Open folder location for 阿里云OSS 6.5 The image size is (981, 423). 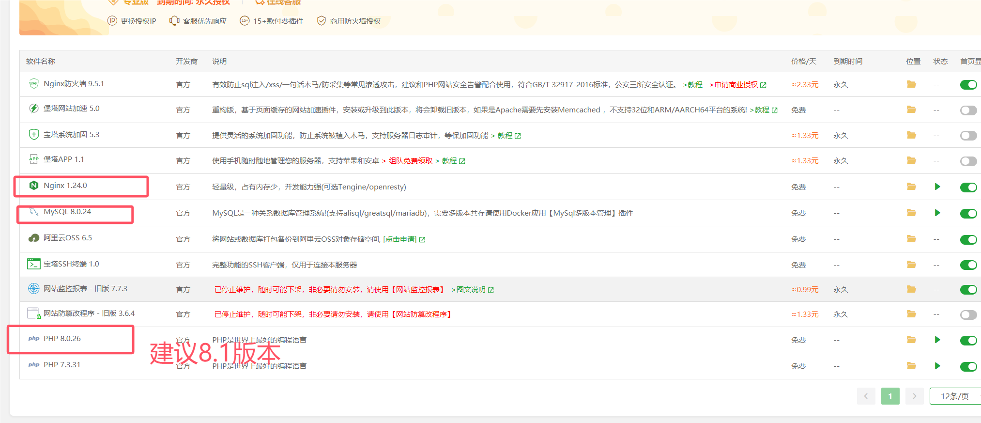[911, 239]
